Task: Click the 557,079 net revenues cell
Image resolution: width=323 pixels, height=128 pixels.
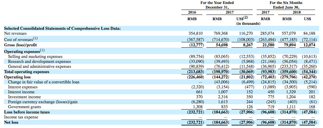Action: pos(289,33)
